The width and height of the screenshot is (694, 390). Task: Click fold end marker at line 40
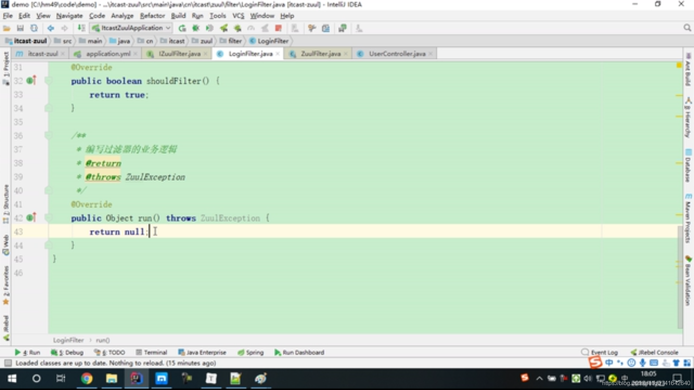[48, 190]
